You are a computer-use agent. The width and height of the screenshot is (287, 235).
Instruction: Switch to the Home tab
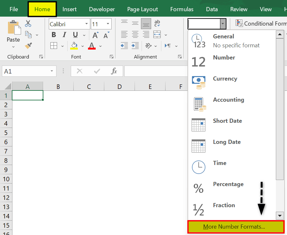42,9
